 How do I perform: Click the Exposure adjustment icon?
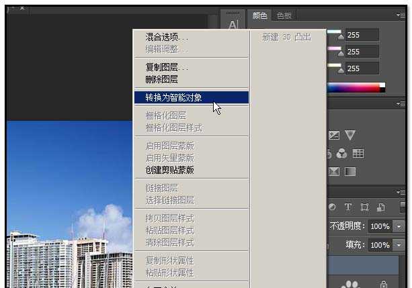coord(334,136)
